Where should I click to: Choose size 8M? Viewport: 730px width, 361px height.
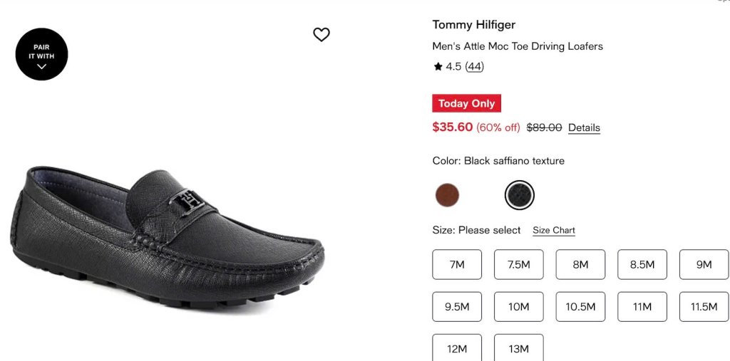580,264
